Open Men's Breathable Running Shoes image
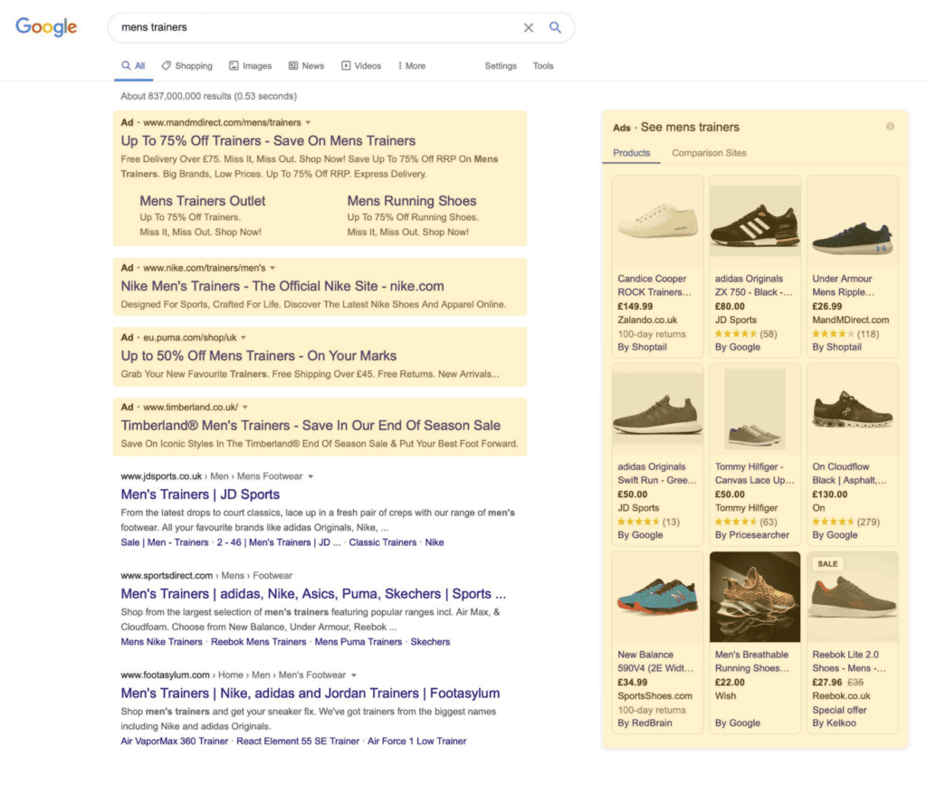Viewport: 927px width, 786px height. 755,598
